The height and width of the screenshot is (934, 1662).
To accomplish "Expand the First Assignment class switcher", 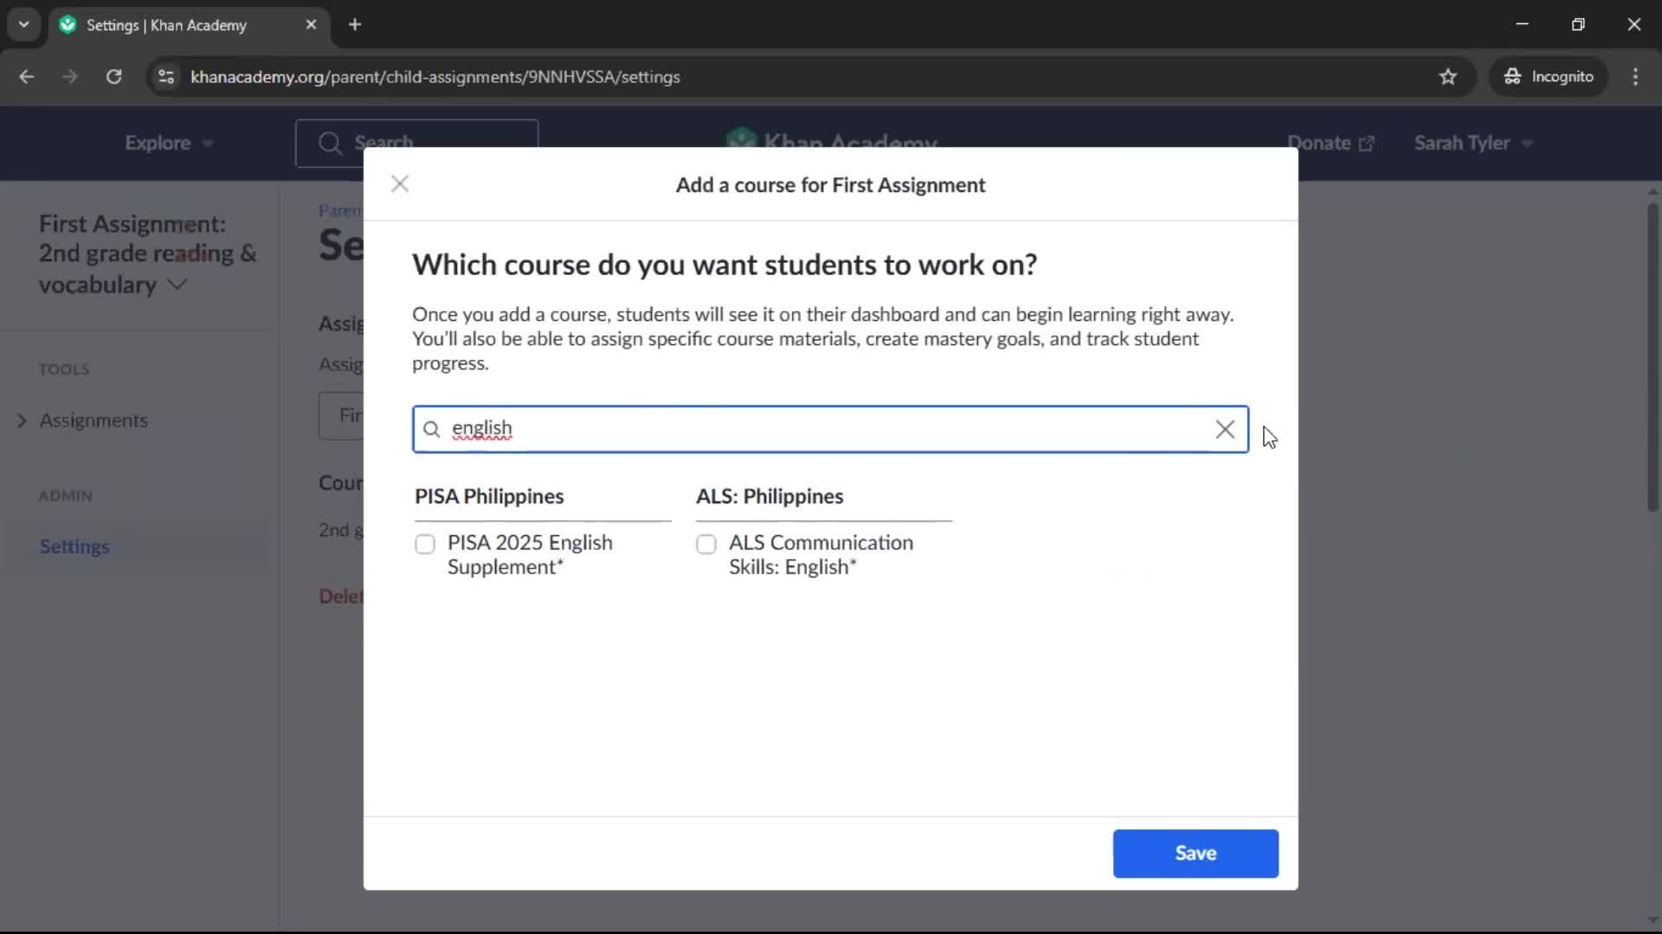I will 147,253.
